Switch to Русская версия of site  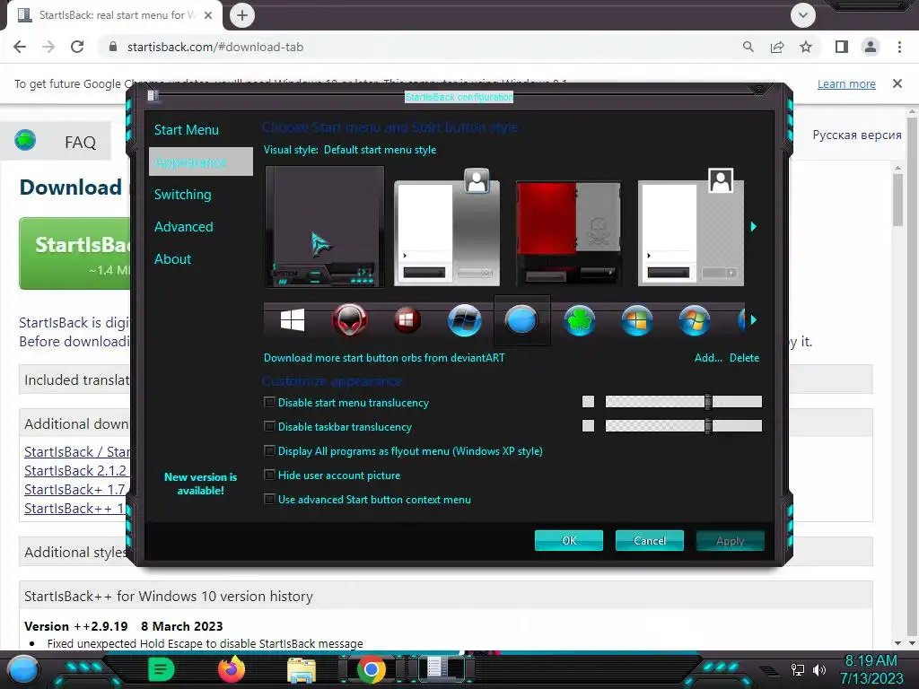point(857,135)
